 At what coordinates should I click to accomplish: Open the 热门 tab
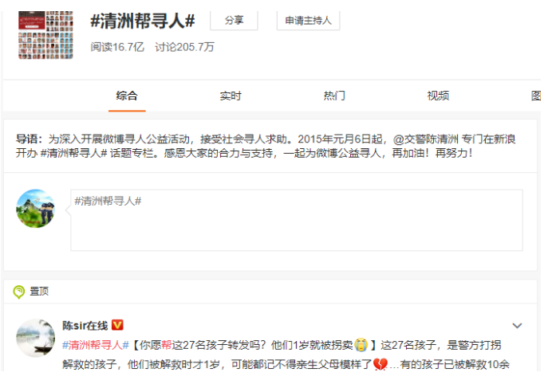coord(334,96)
